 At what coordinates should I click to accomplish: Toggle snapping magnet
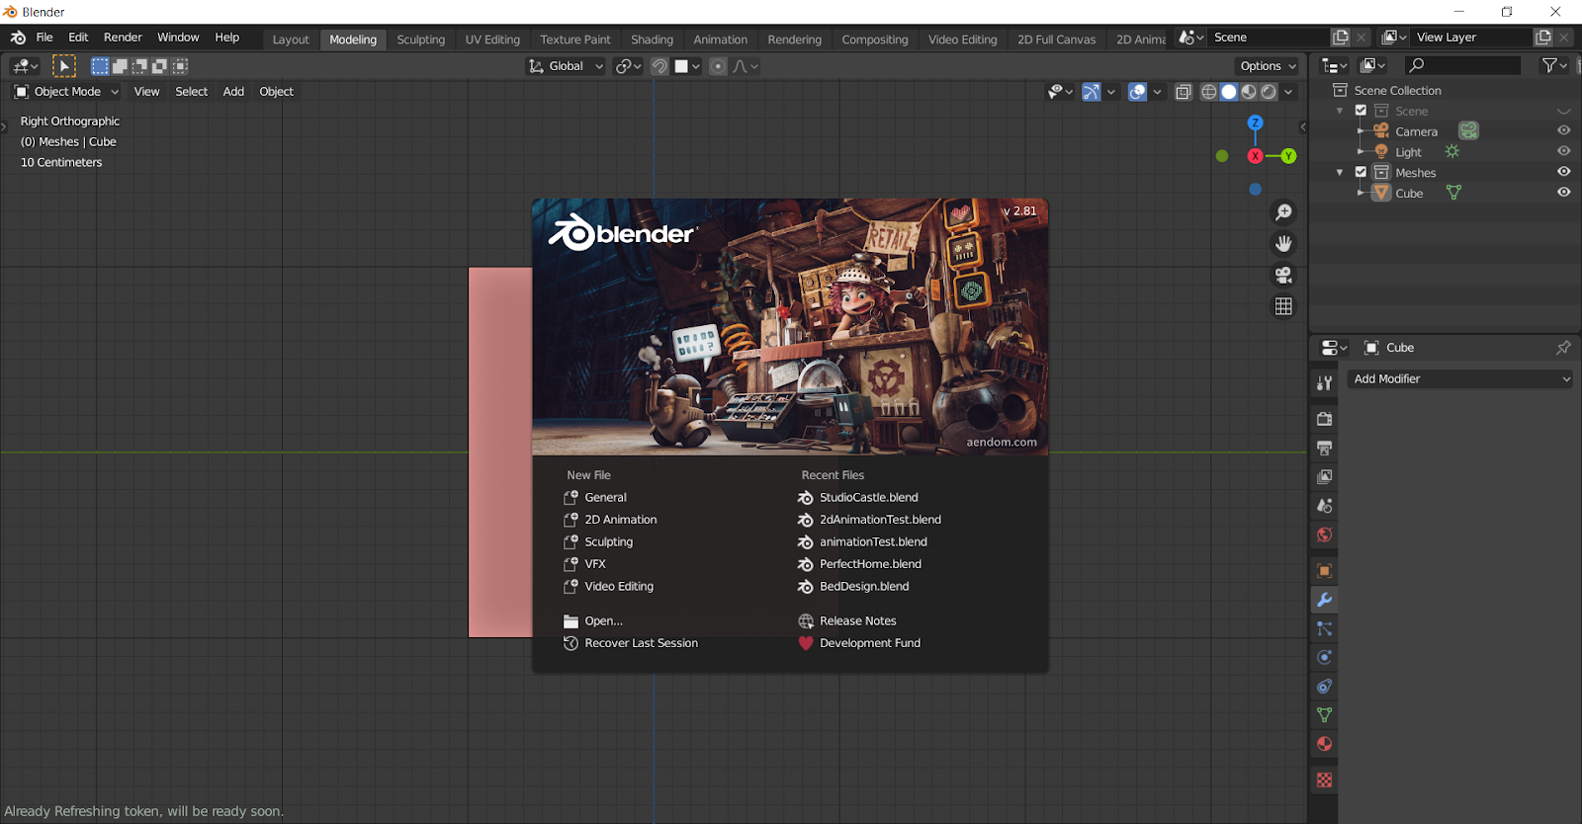(x=659, y=66)
